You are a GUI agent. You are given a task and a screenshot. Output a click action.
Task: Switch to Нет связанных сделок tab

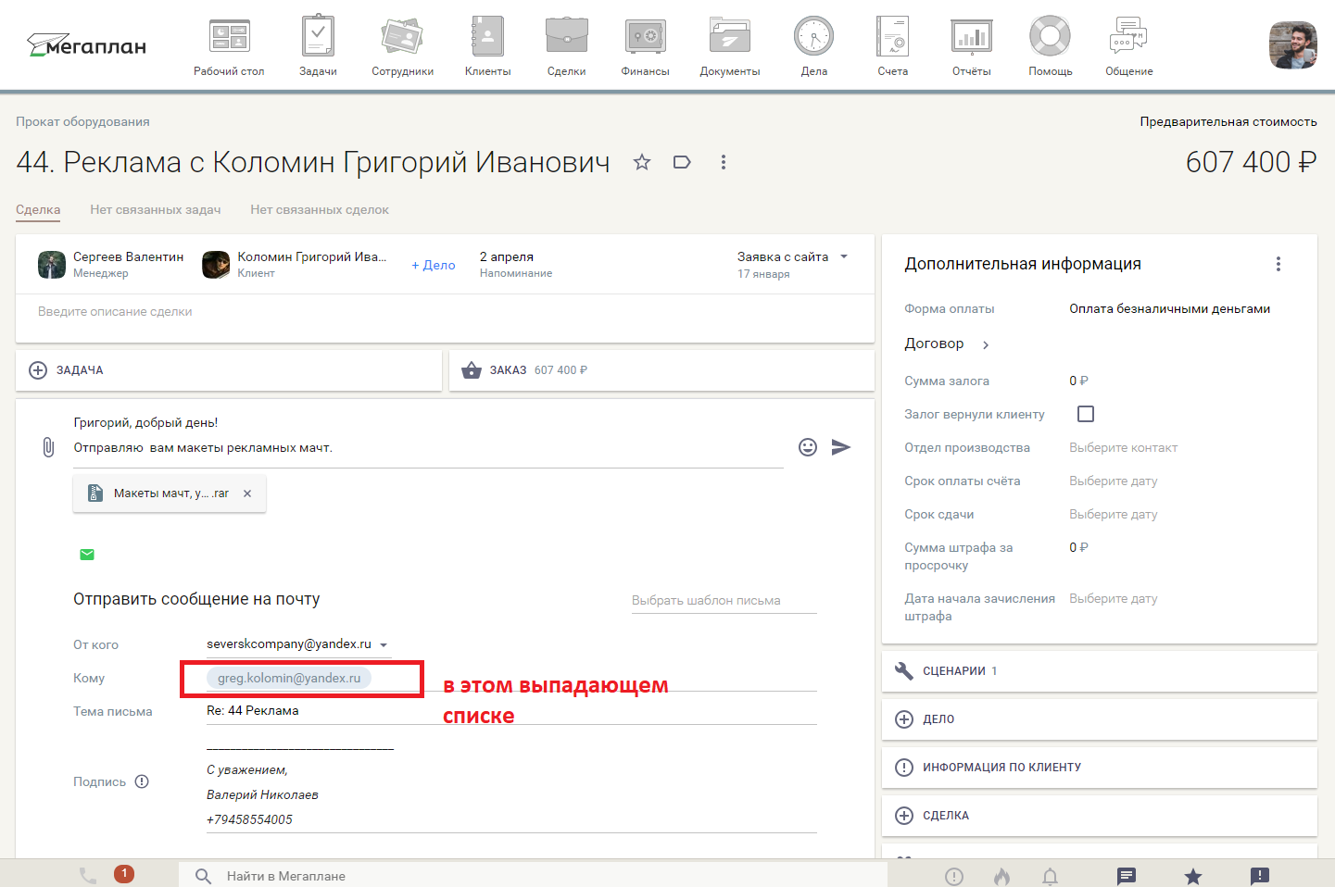pos(320,210)
